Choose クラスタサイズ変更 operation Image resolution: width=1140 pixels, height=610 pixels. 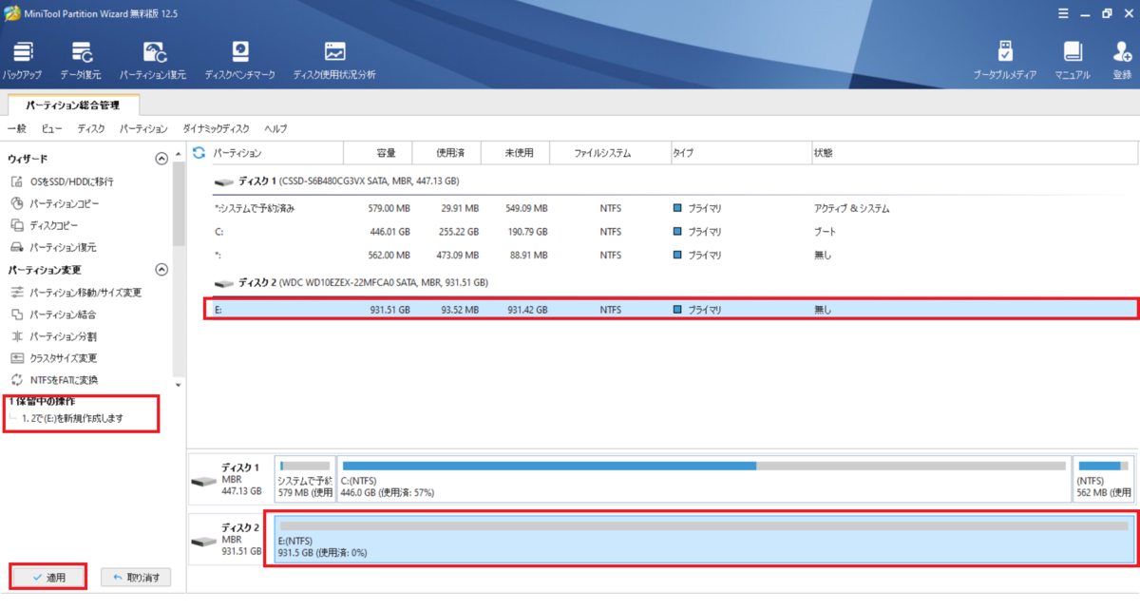[53, 358]
